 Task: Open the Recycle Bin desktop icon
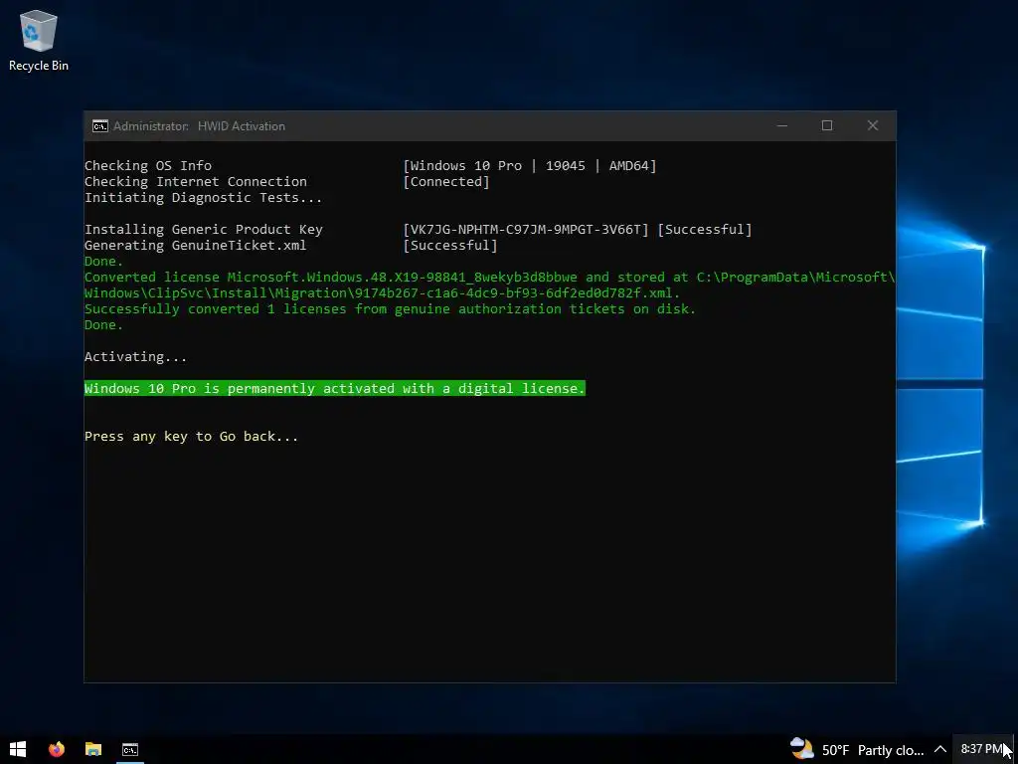coord(39,40)
